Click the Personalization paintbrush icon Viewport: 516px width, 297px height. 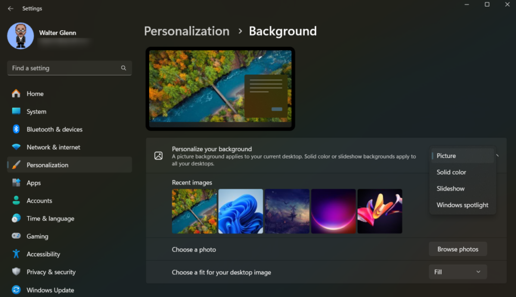click(x=16, y=165)
